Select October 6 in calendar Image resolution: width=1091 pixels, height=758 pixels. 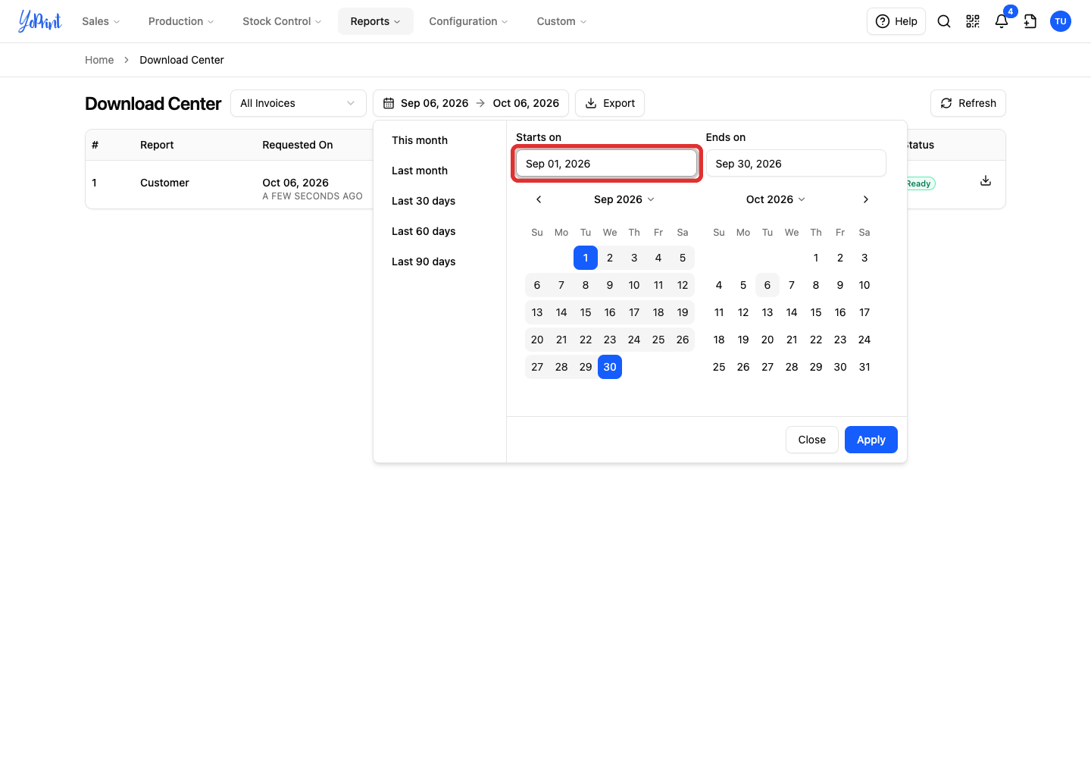pos(767,285)
